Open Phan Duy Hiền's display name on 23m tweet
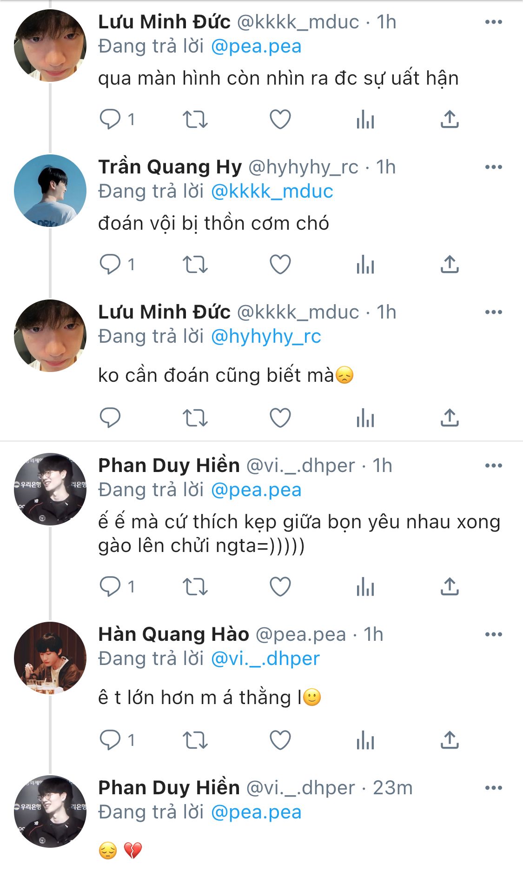 [169, 788]
